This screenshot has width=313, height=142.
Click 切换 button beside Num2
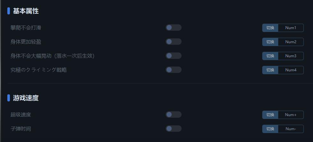pyautogui.click(x=270, y=42)
